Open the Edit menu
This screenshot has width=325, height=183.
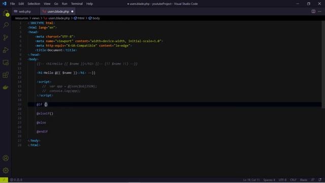pyautogui.click(x=21, y=4)
